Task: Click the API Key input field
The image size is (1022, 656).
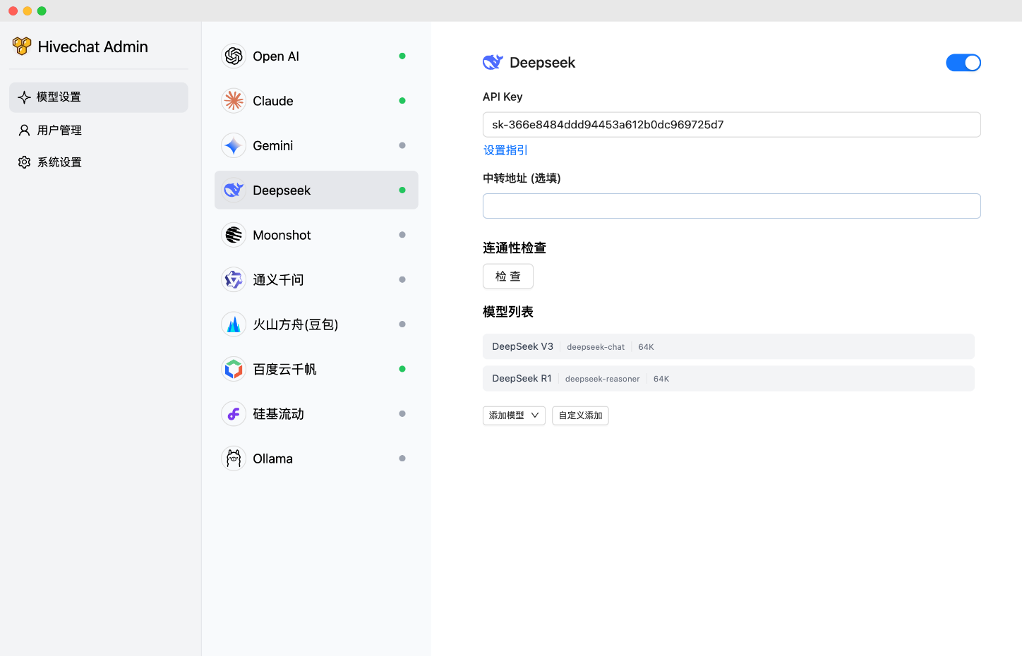Action: coord(731,125)
